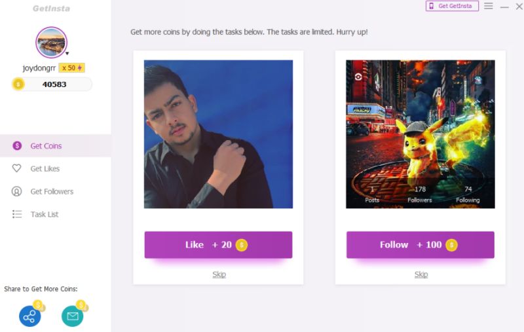This screenshot has height=332, width=524.
Task: Click the Follow +100 button
Action: (x=420, y=245)
